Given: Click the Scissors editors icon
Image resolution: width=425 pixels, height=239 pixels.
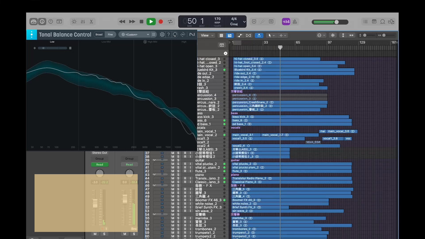Looking at the screenshot, I should pyautogui.click(x=91, y=21).
